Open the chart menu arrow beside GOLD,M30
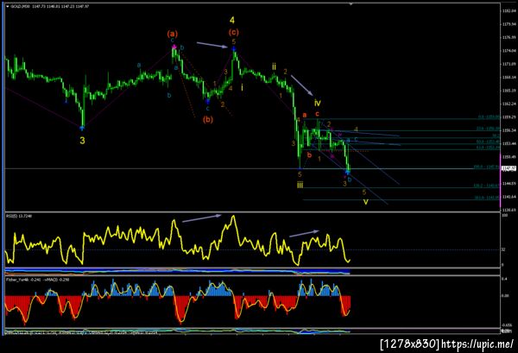Screen dimensions: 518x353 click(x=8, y=6)
